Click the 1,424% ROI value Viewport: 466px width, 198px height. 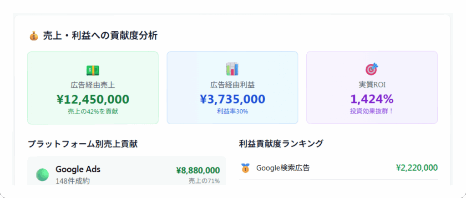pyautogui.click(x=372, y=99)
